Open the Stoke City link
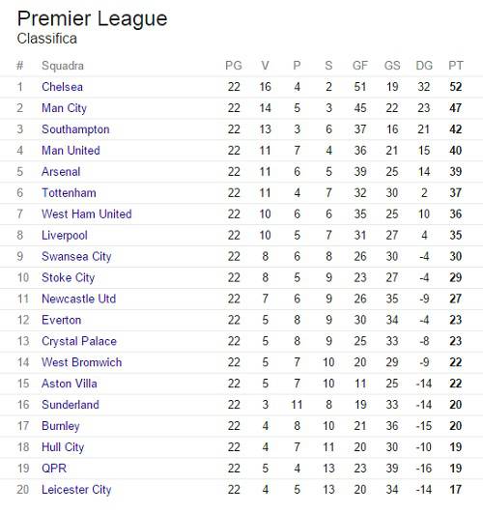Image resolution: width=483 pixels, height=513 pixels. tap(68, 278)
